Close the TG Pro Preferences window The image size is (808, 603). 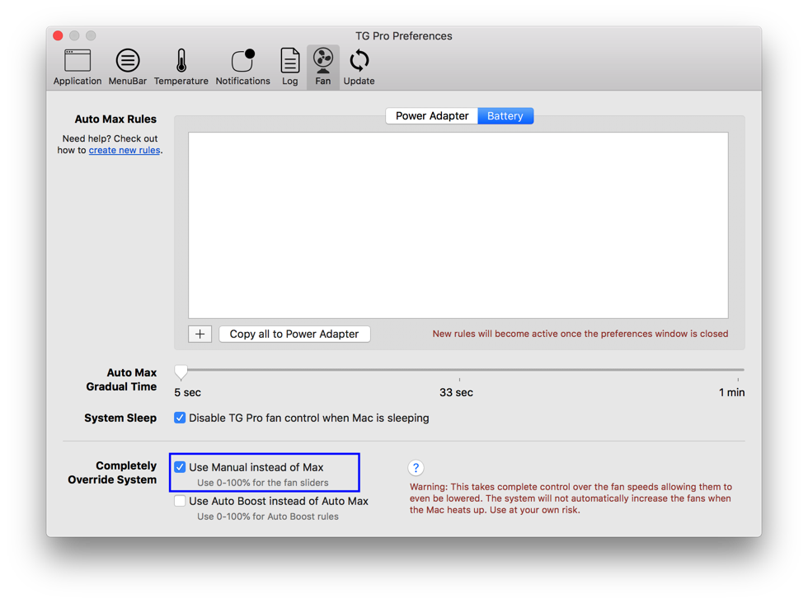click(59, 35)
